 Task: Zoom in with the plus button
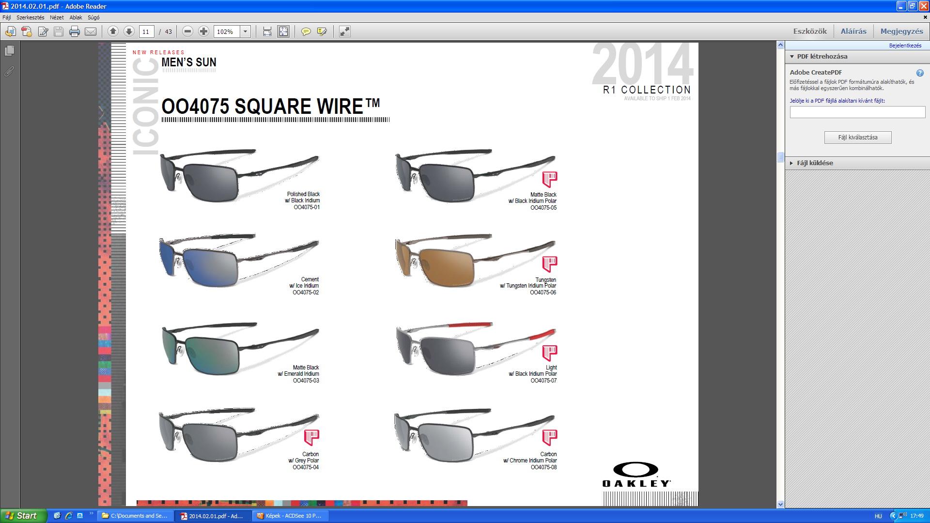pyautogui.click(x=203, y=31)
